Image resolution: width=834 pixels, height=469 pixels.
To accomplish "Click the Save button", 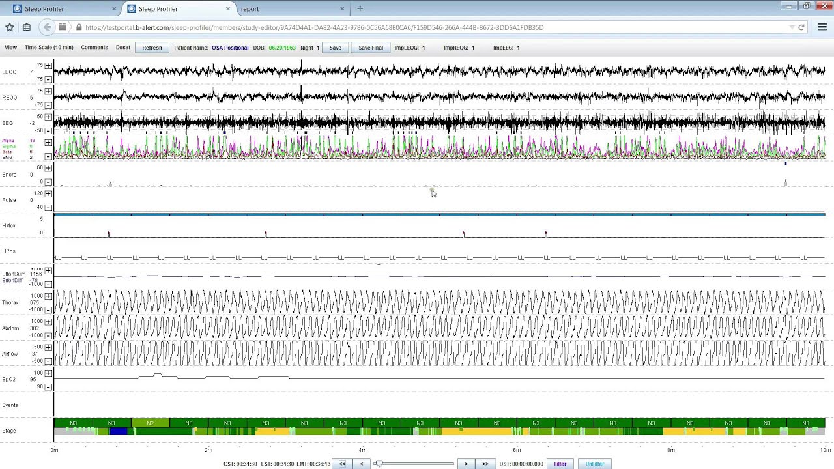I will 335,48.
